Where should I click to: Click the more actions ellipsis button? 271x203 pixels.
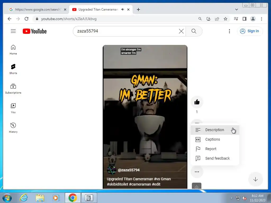tap(197, 172)
